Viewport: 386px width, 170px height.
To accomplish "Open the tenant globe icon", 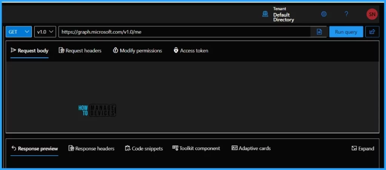I will tap(265, 14).
